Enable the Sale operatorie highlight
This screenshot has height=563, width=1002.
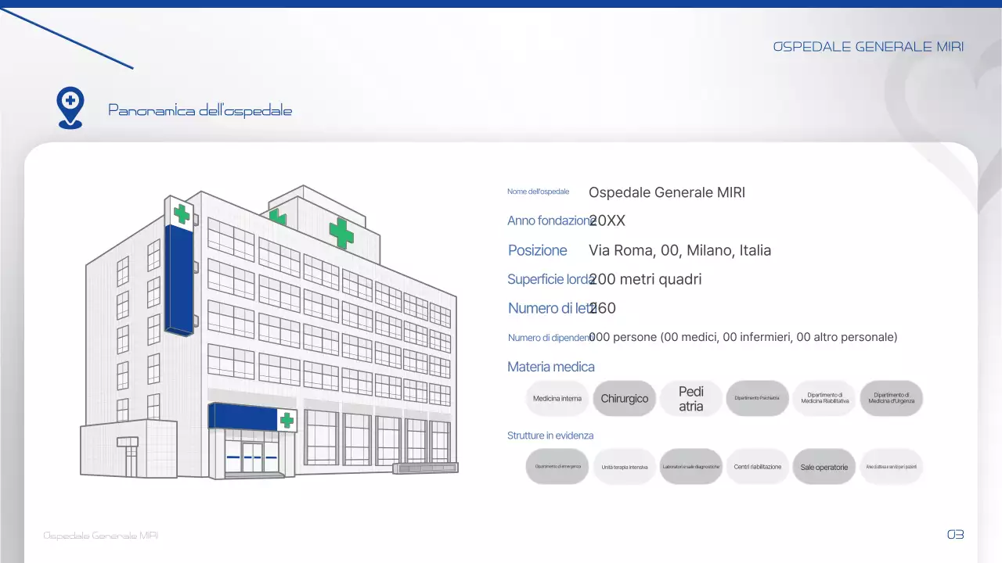824,466
